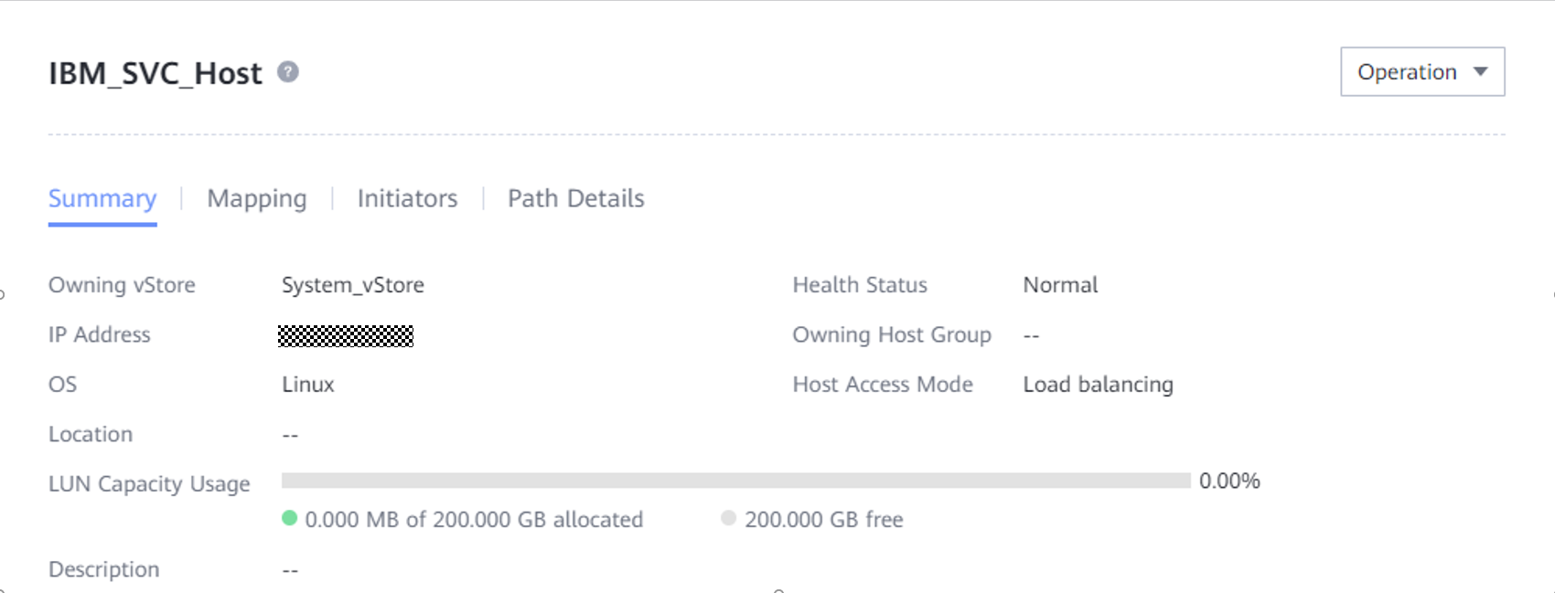Click the Owning Host Group label
The height and width of the screenshot is (593, 1555).
pos(892,335)
